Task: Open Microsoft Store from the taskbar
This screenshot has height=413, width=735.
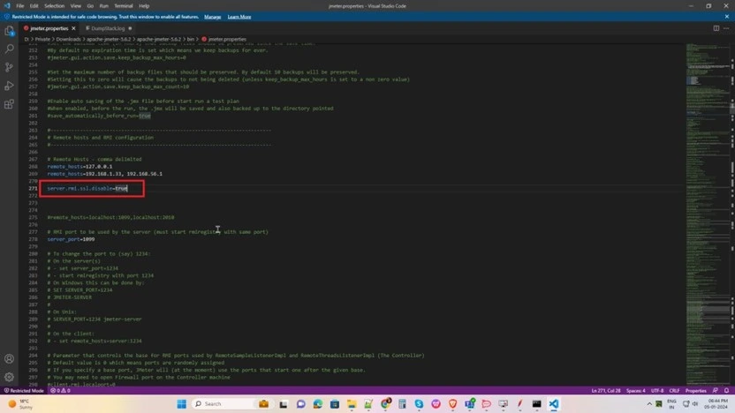Action: point(335,403)
